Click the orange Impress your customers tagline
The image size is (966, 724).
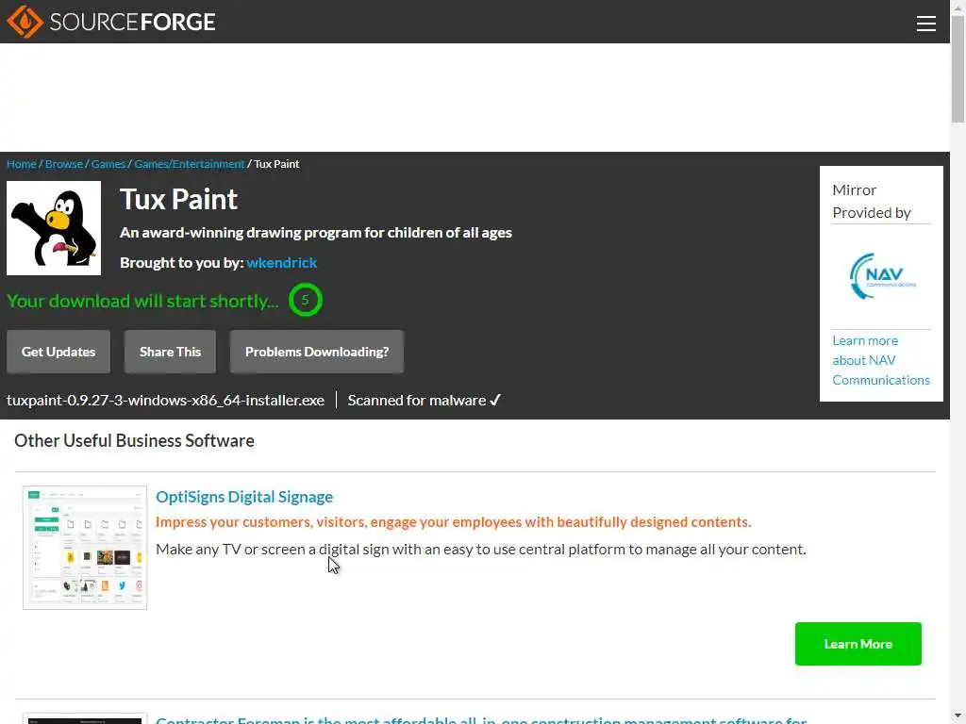coord(454,522)
